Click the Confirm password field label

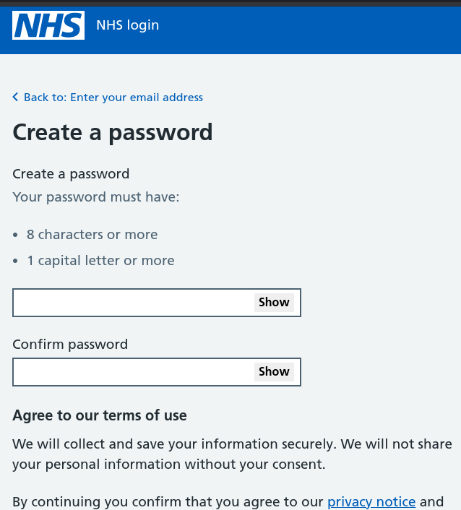coord(70,345)
